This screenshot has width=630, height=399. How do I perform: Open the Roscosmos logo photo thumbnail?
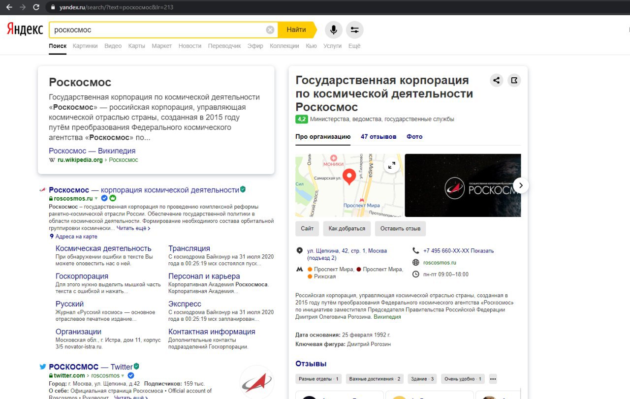(463, 185)
